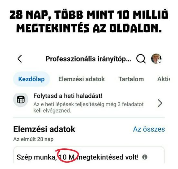Open the Szép munka views card
The image size is (178, 169).
89,155
